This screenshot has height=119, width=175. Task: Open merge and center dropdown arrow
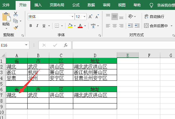[171, 26]
